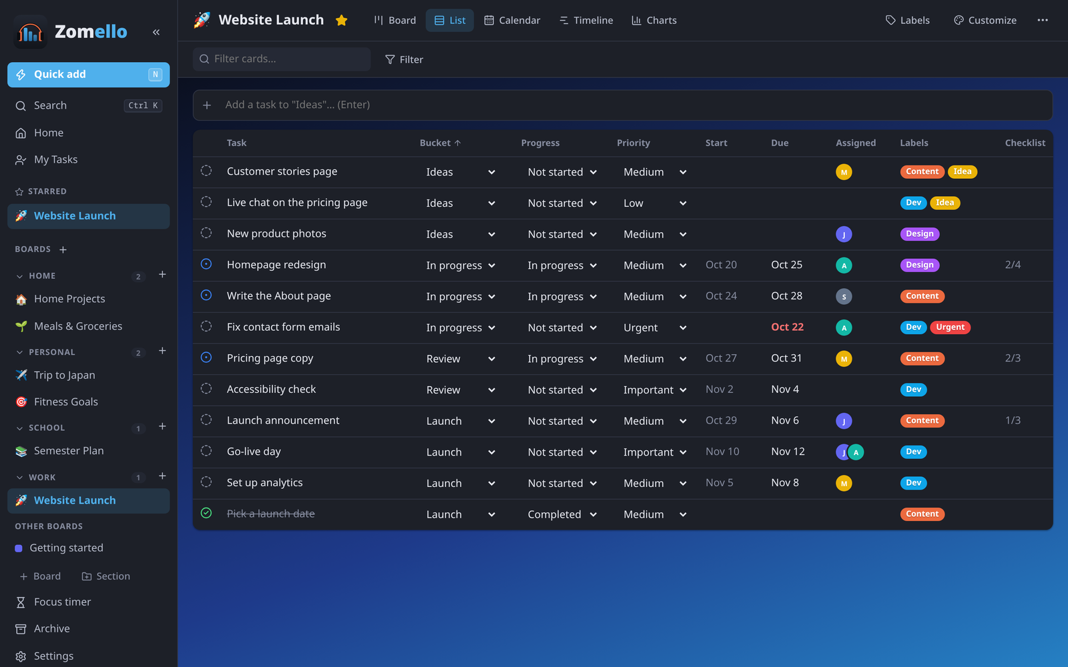
Task: Open Focus timer hourglass item
Action: point(88,602)
